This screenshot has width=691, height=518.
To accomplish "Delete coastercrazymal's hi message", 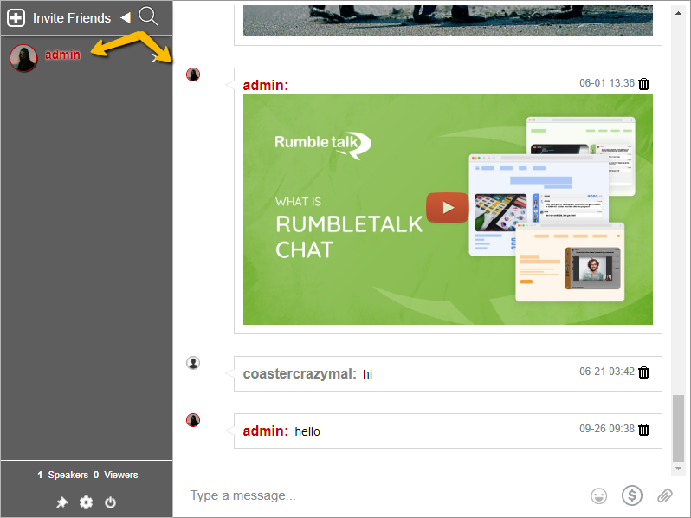I will coord(644,372).
